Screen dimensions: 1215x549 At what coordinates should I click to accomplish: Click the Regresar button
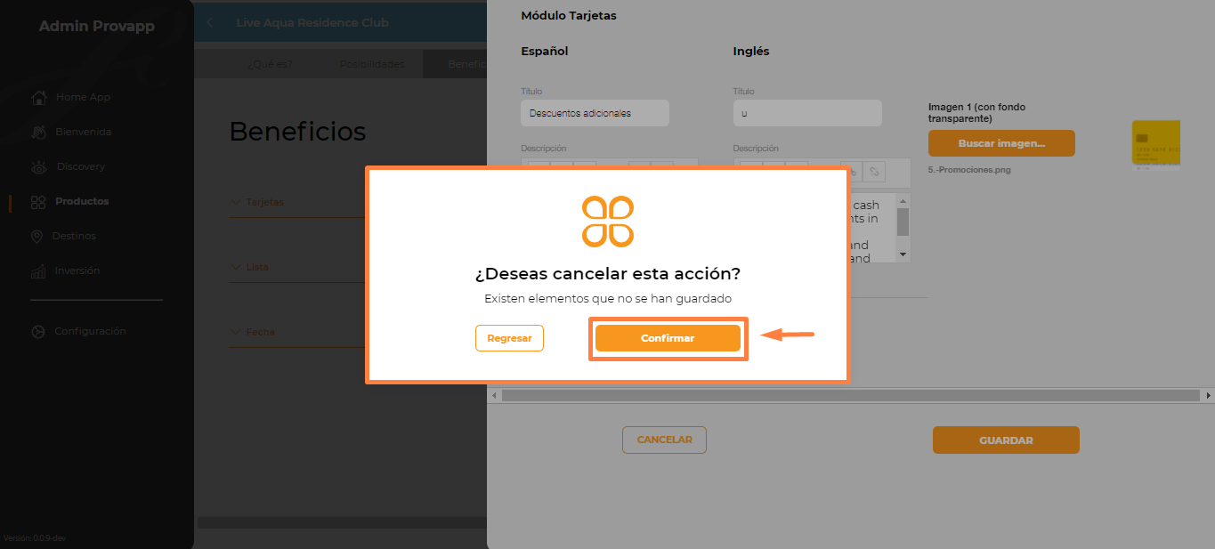point(509,338)
